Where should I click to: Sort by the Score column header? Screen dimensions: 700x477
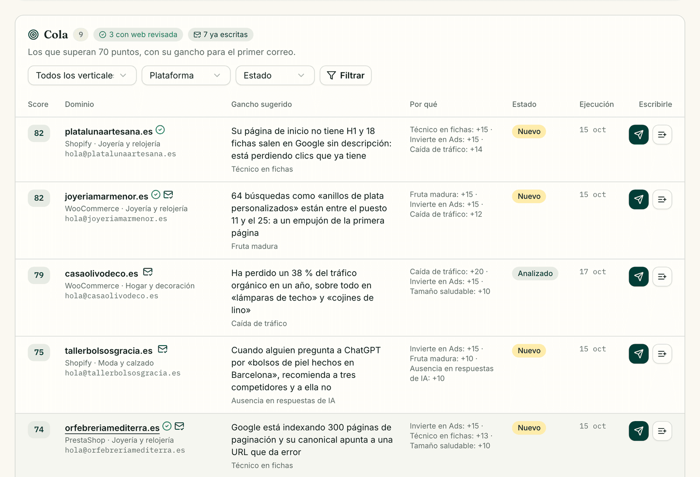tap(38, 104)
